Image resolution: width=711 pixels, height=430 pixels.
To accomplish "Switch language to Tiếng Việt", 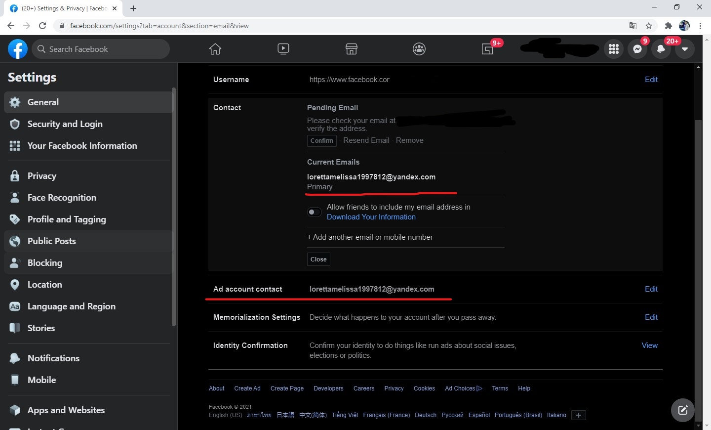I will coord(345,415).
